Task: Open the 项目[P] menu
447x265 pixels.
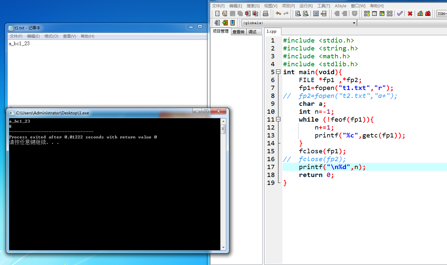Action: [288, 6]
